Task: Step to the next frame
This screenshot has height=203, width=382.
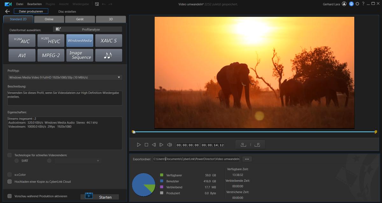Action: coord(161,145)
